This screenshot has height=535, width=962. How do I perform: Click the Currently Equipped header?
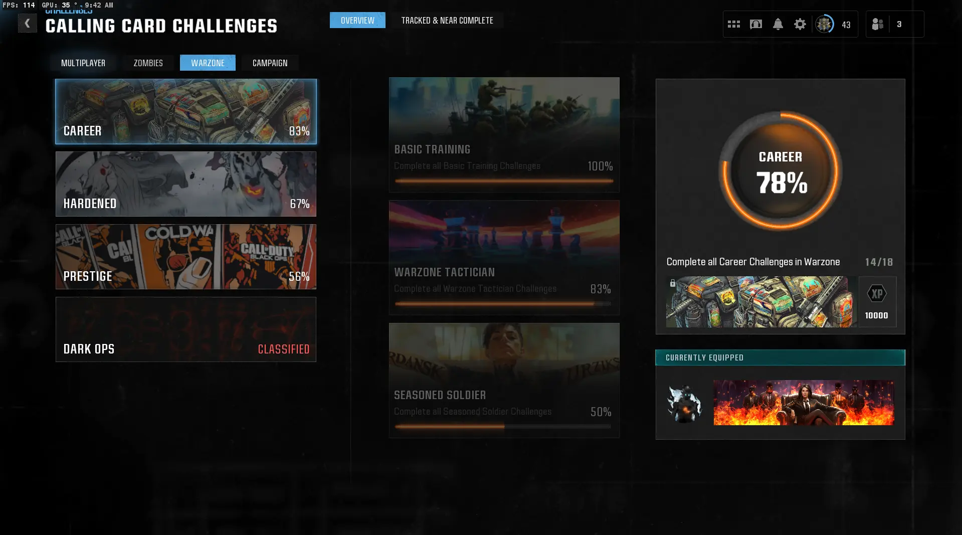tap(780, 358)
